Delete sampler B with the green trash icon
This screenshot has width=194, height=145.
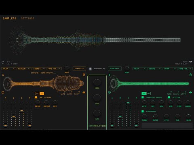190,75
